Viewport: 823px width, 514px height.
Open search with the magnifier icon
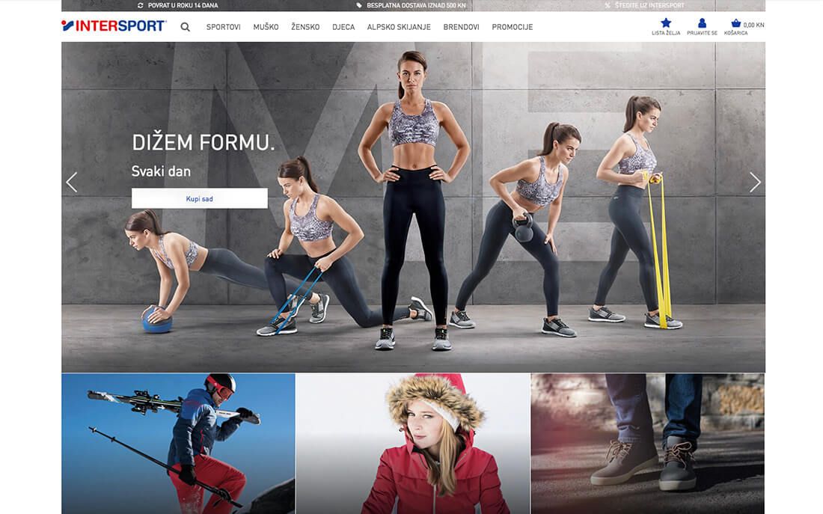[x=185, y=27]
